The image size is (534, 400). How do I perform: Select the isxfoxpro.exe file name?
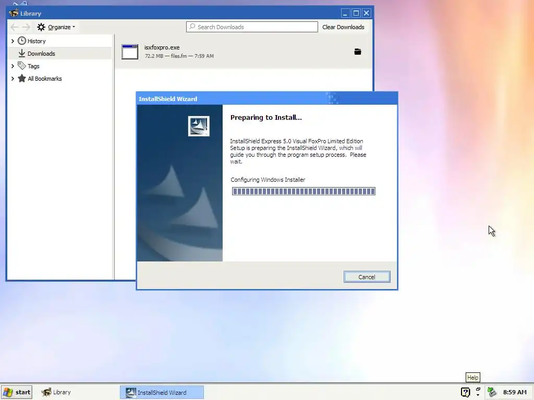[x=162, y=47]
